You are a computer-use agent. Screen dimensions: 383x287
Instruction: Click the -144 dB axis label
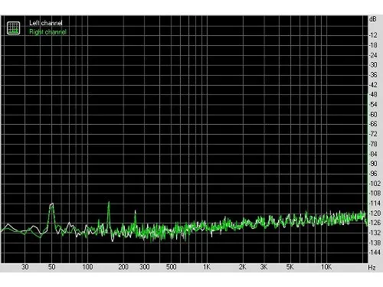point(375,253)
